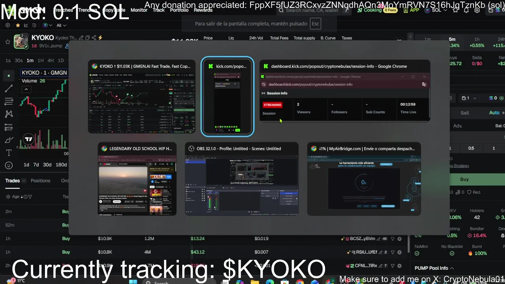Expand the side panel collapse arrow
Image resolution: width=505 pixels, height=284 pixels.
click(410, 36)
